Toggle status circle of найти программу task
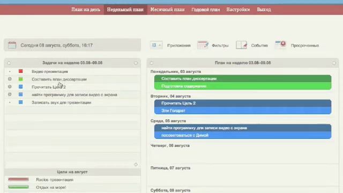Screen dimensions: 343x193 (x=10, y=94)
